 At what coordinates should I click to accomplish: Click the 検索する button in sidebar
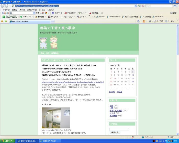(x=115, y=133)
